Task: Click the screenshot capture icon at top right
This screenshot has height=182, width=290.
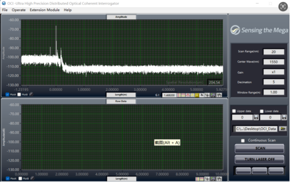Action: (283, 7)
